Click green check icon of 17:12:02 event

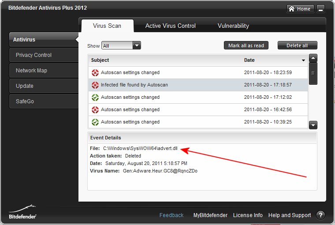click(x=95, y=97)
